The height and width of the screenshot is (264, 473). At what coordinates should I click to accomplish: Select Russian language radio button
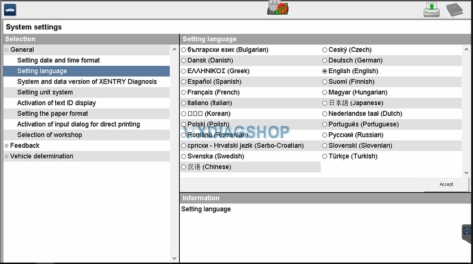point(324,135)
